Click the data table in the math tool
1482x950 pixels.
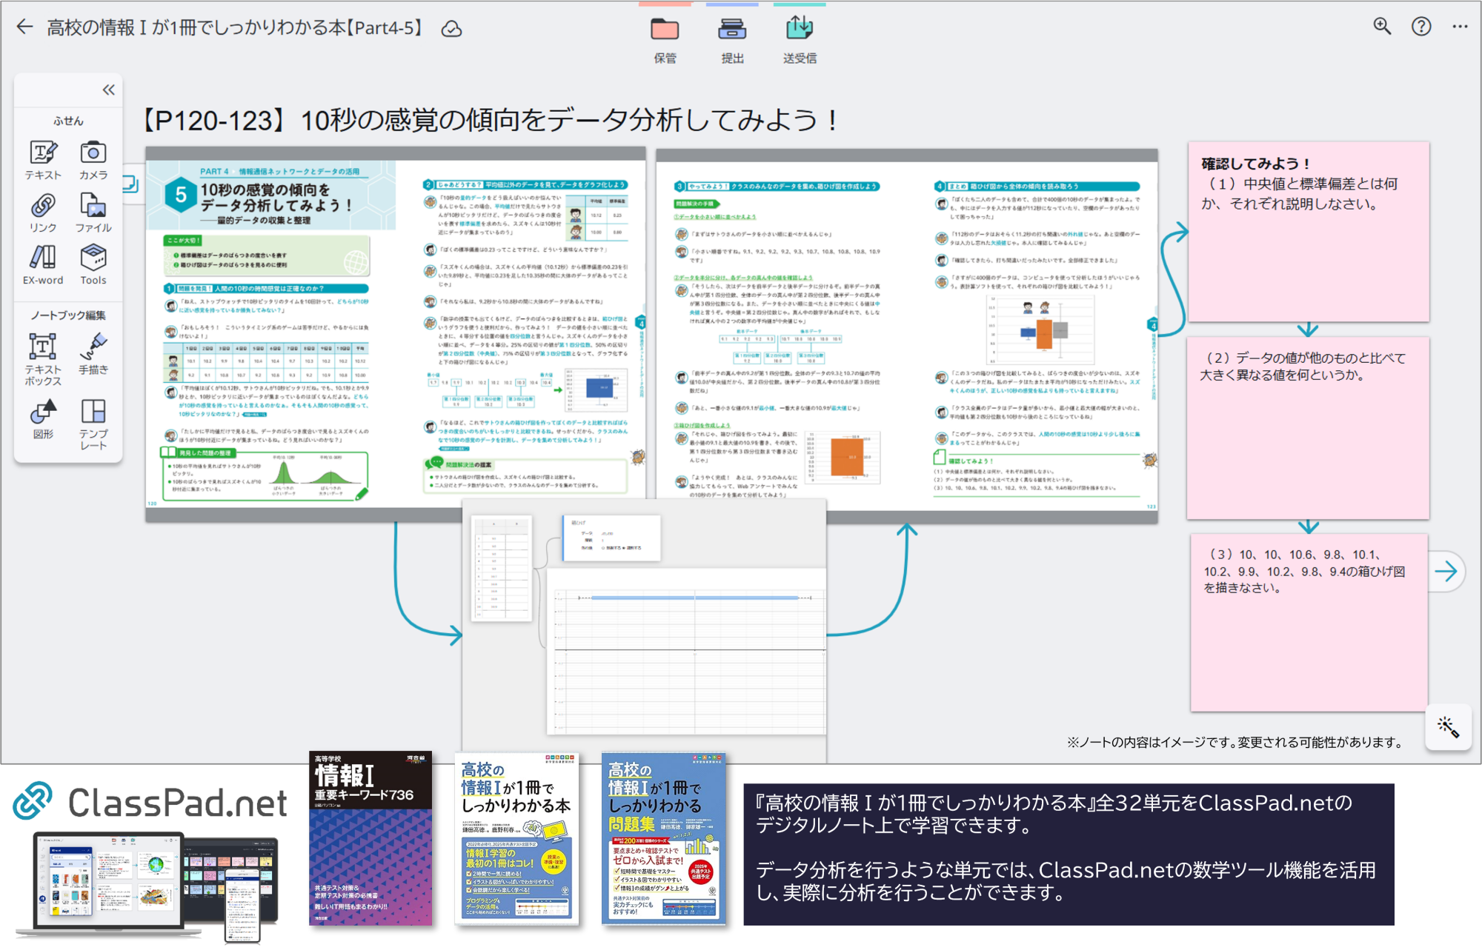pos(502,569)
